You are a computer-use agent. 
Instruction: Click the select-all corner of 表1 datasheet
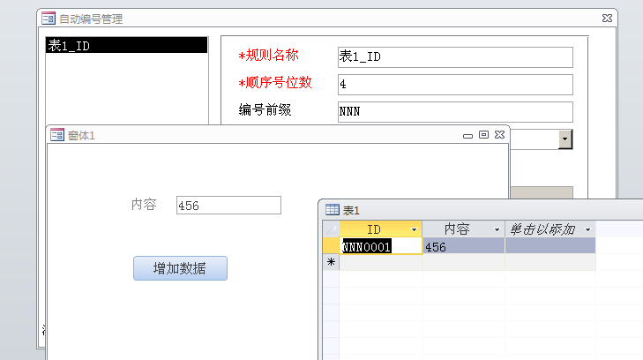point(331,229)
